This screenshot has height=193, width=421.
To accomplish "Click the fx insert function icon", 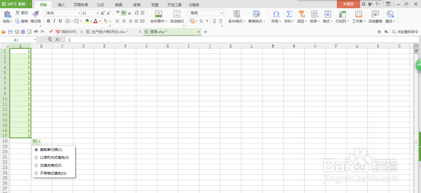I will click(x=57, y=40).
